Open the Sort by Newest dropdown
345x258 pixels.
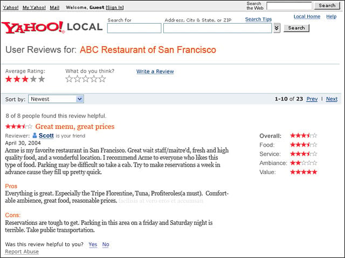[x=56, y=99]
